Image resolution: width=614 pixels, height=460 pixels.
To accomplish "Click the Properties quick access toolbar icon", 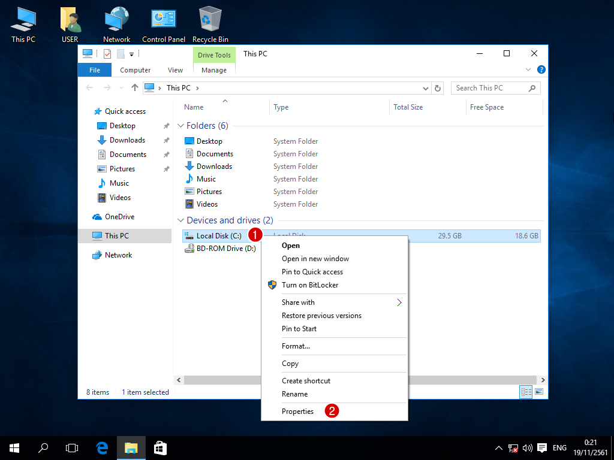I will pos(107,54).
